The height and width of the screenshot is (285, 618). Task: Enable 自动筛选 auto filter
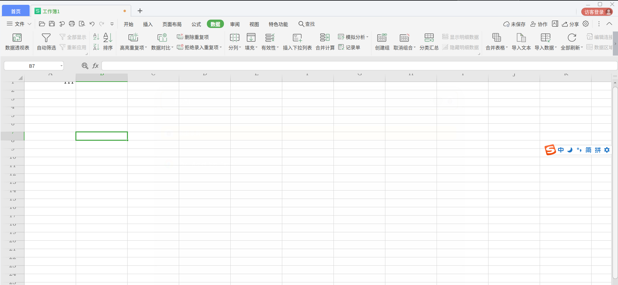tap(46, 42)
